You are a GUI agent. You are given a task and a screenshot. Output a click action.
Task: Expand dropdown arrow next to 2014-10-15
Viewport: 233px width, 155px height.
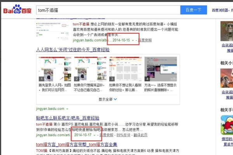[133, 40]
